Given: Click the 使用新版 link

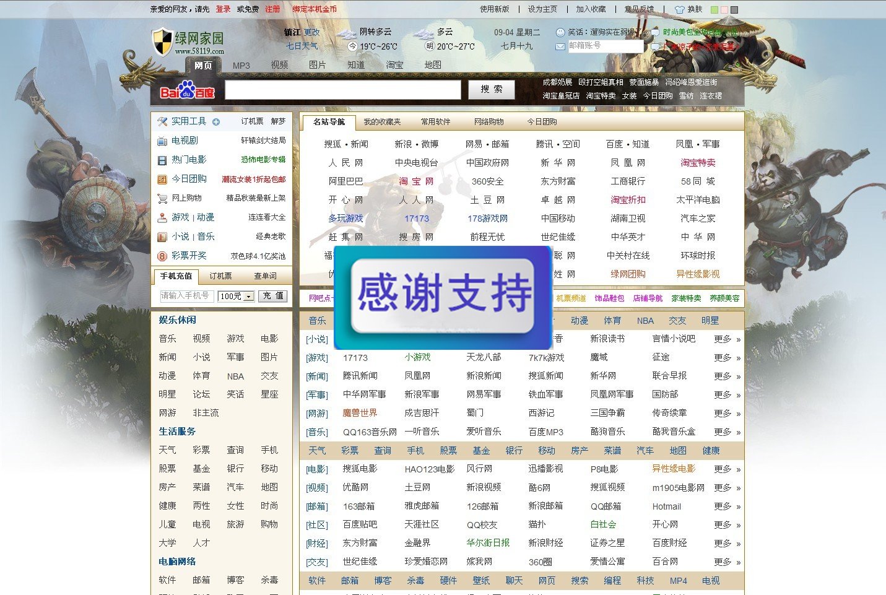Looking at the screenshot, I should 494,9.
